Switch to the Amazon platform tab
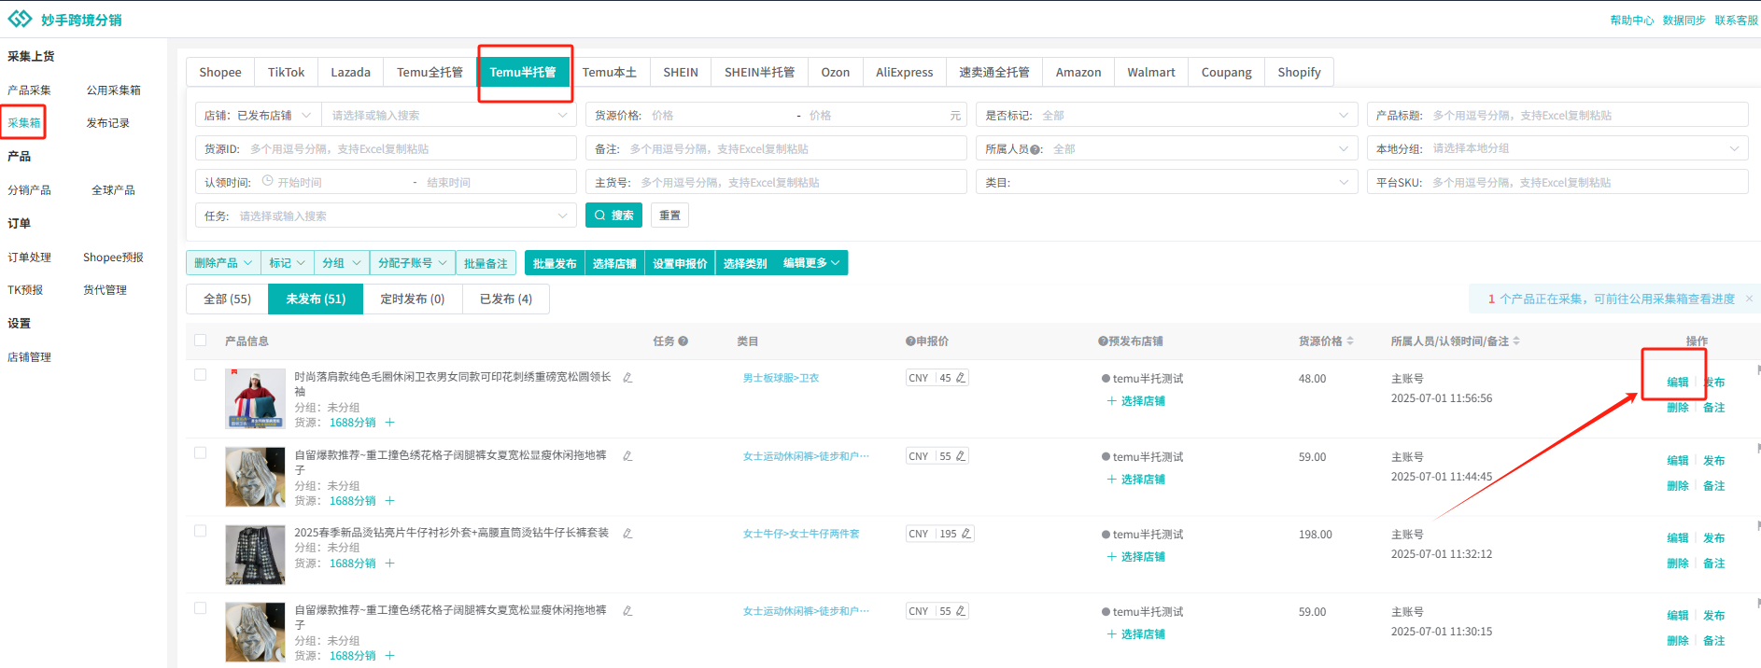Screen dimensions: 1761x668 [1078, 72]
